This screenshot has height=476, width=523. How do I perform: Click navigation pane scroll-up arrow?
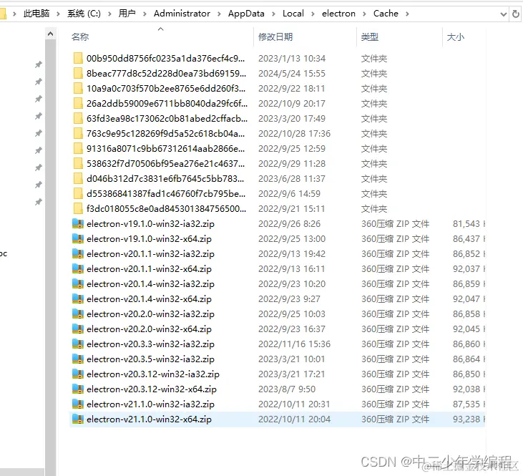[x=50, y=34]
